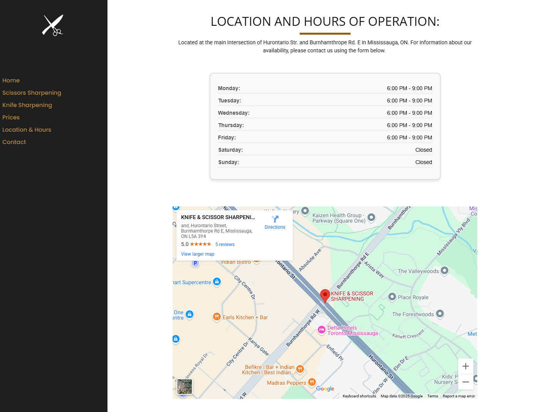
Task: Click The Valleywoods location marker
Action: click(445, 270)
